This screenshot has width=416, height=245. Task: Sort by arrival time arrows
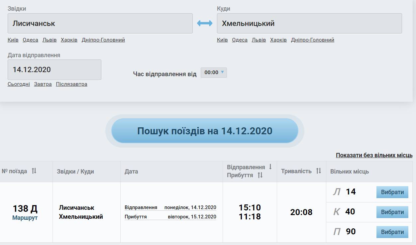260,175
